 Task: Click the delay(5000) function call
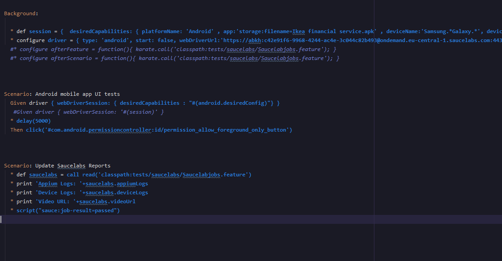tap(34, 120)
